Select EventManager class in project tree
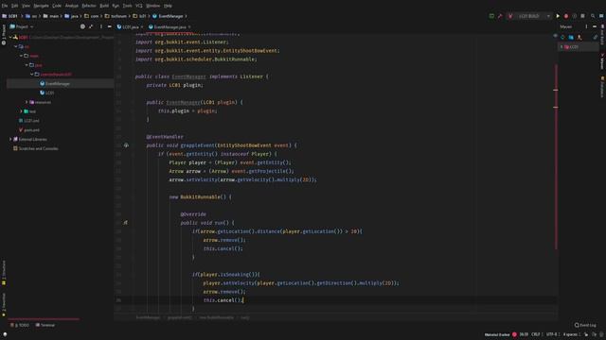This screenshot has width=606, height=340. (x=58, y=84)
